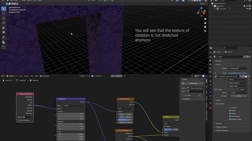252x141 pixels.
Task: Click the open folder icon for the HDR image
Action: 246,76
